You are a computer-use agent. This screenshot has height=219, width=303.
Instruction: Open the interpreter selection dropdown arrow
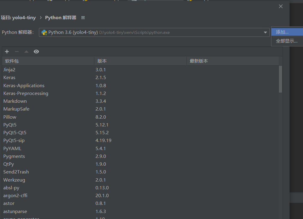coord(265,32)
